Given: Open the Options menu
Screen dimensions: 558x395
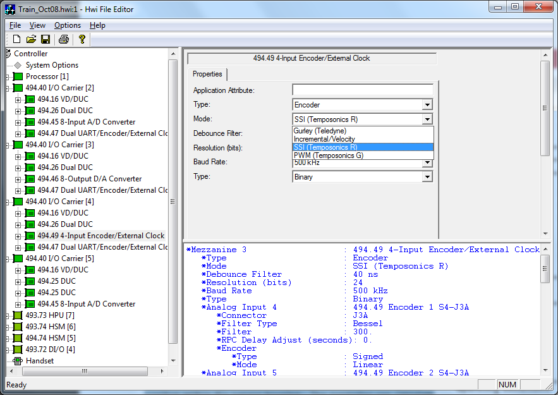Looking at the screenshot, I should tap(68, 25).
